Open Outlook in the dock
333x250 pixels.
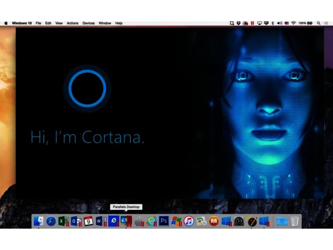coord(75,221)
